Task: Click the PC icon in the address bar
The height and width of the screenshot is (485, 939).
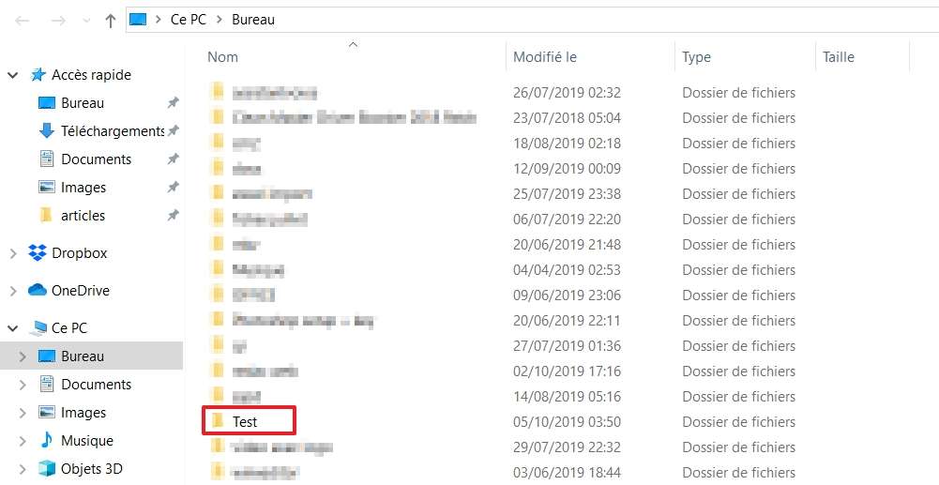Action: point(138,20)
